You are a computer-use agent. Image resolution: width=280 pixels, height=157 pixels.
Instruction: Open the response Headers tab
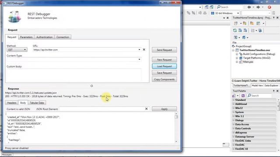click(12, 103)
